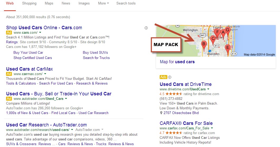This screenshot has width=280, height=147.
Task: Click the Research & Reviews link
Action: (92, 84)
